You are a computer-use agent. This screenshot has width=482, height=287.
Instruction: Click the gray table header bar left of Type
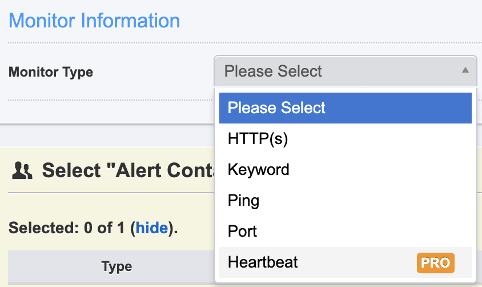(x=46, y=266)
